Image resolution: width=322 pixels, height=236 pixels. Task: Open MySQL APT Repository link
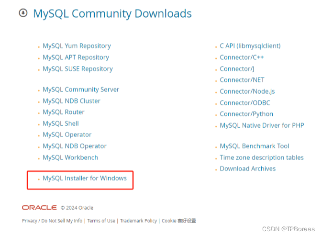tap(76, 57)
